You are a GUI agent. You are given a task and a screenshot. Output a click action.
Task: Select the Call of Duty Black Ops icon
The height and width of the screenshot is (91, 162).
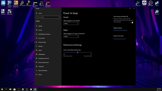pyautogui.click(x=48, y=4)
